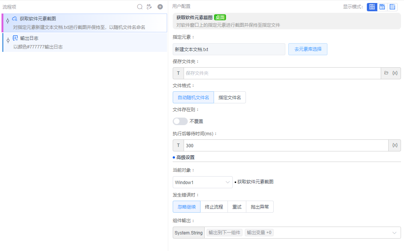The image size is (404, 251).
Task: Toggle the 不要盖 switch on
Action: (x=180, y=121)
